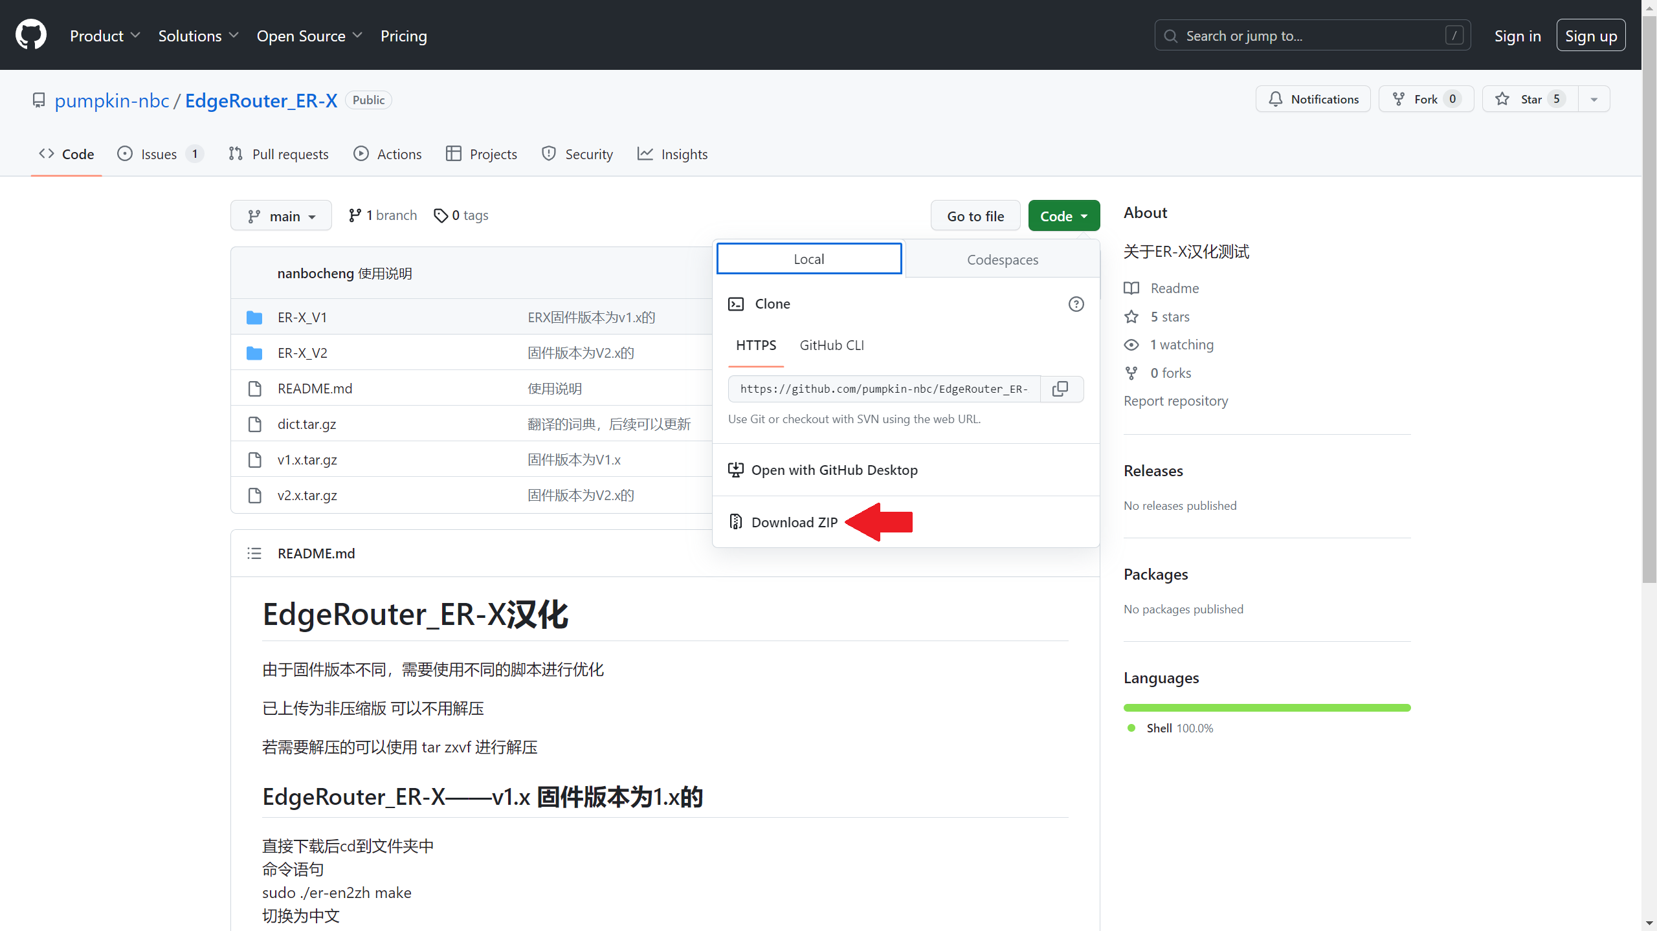Open repository with GitHub Desktop
Viewport: 1657px width, 931px height.
(x=834, y=470)
